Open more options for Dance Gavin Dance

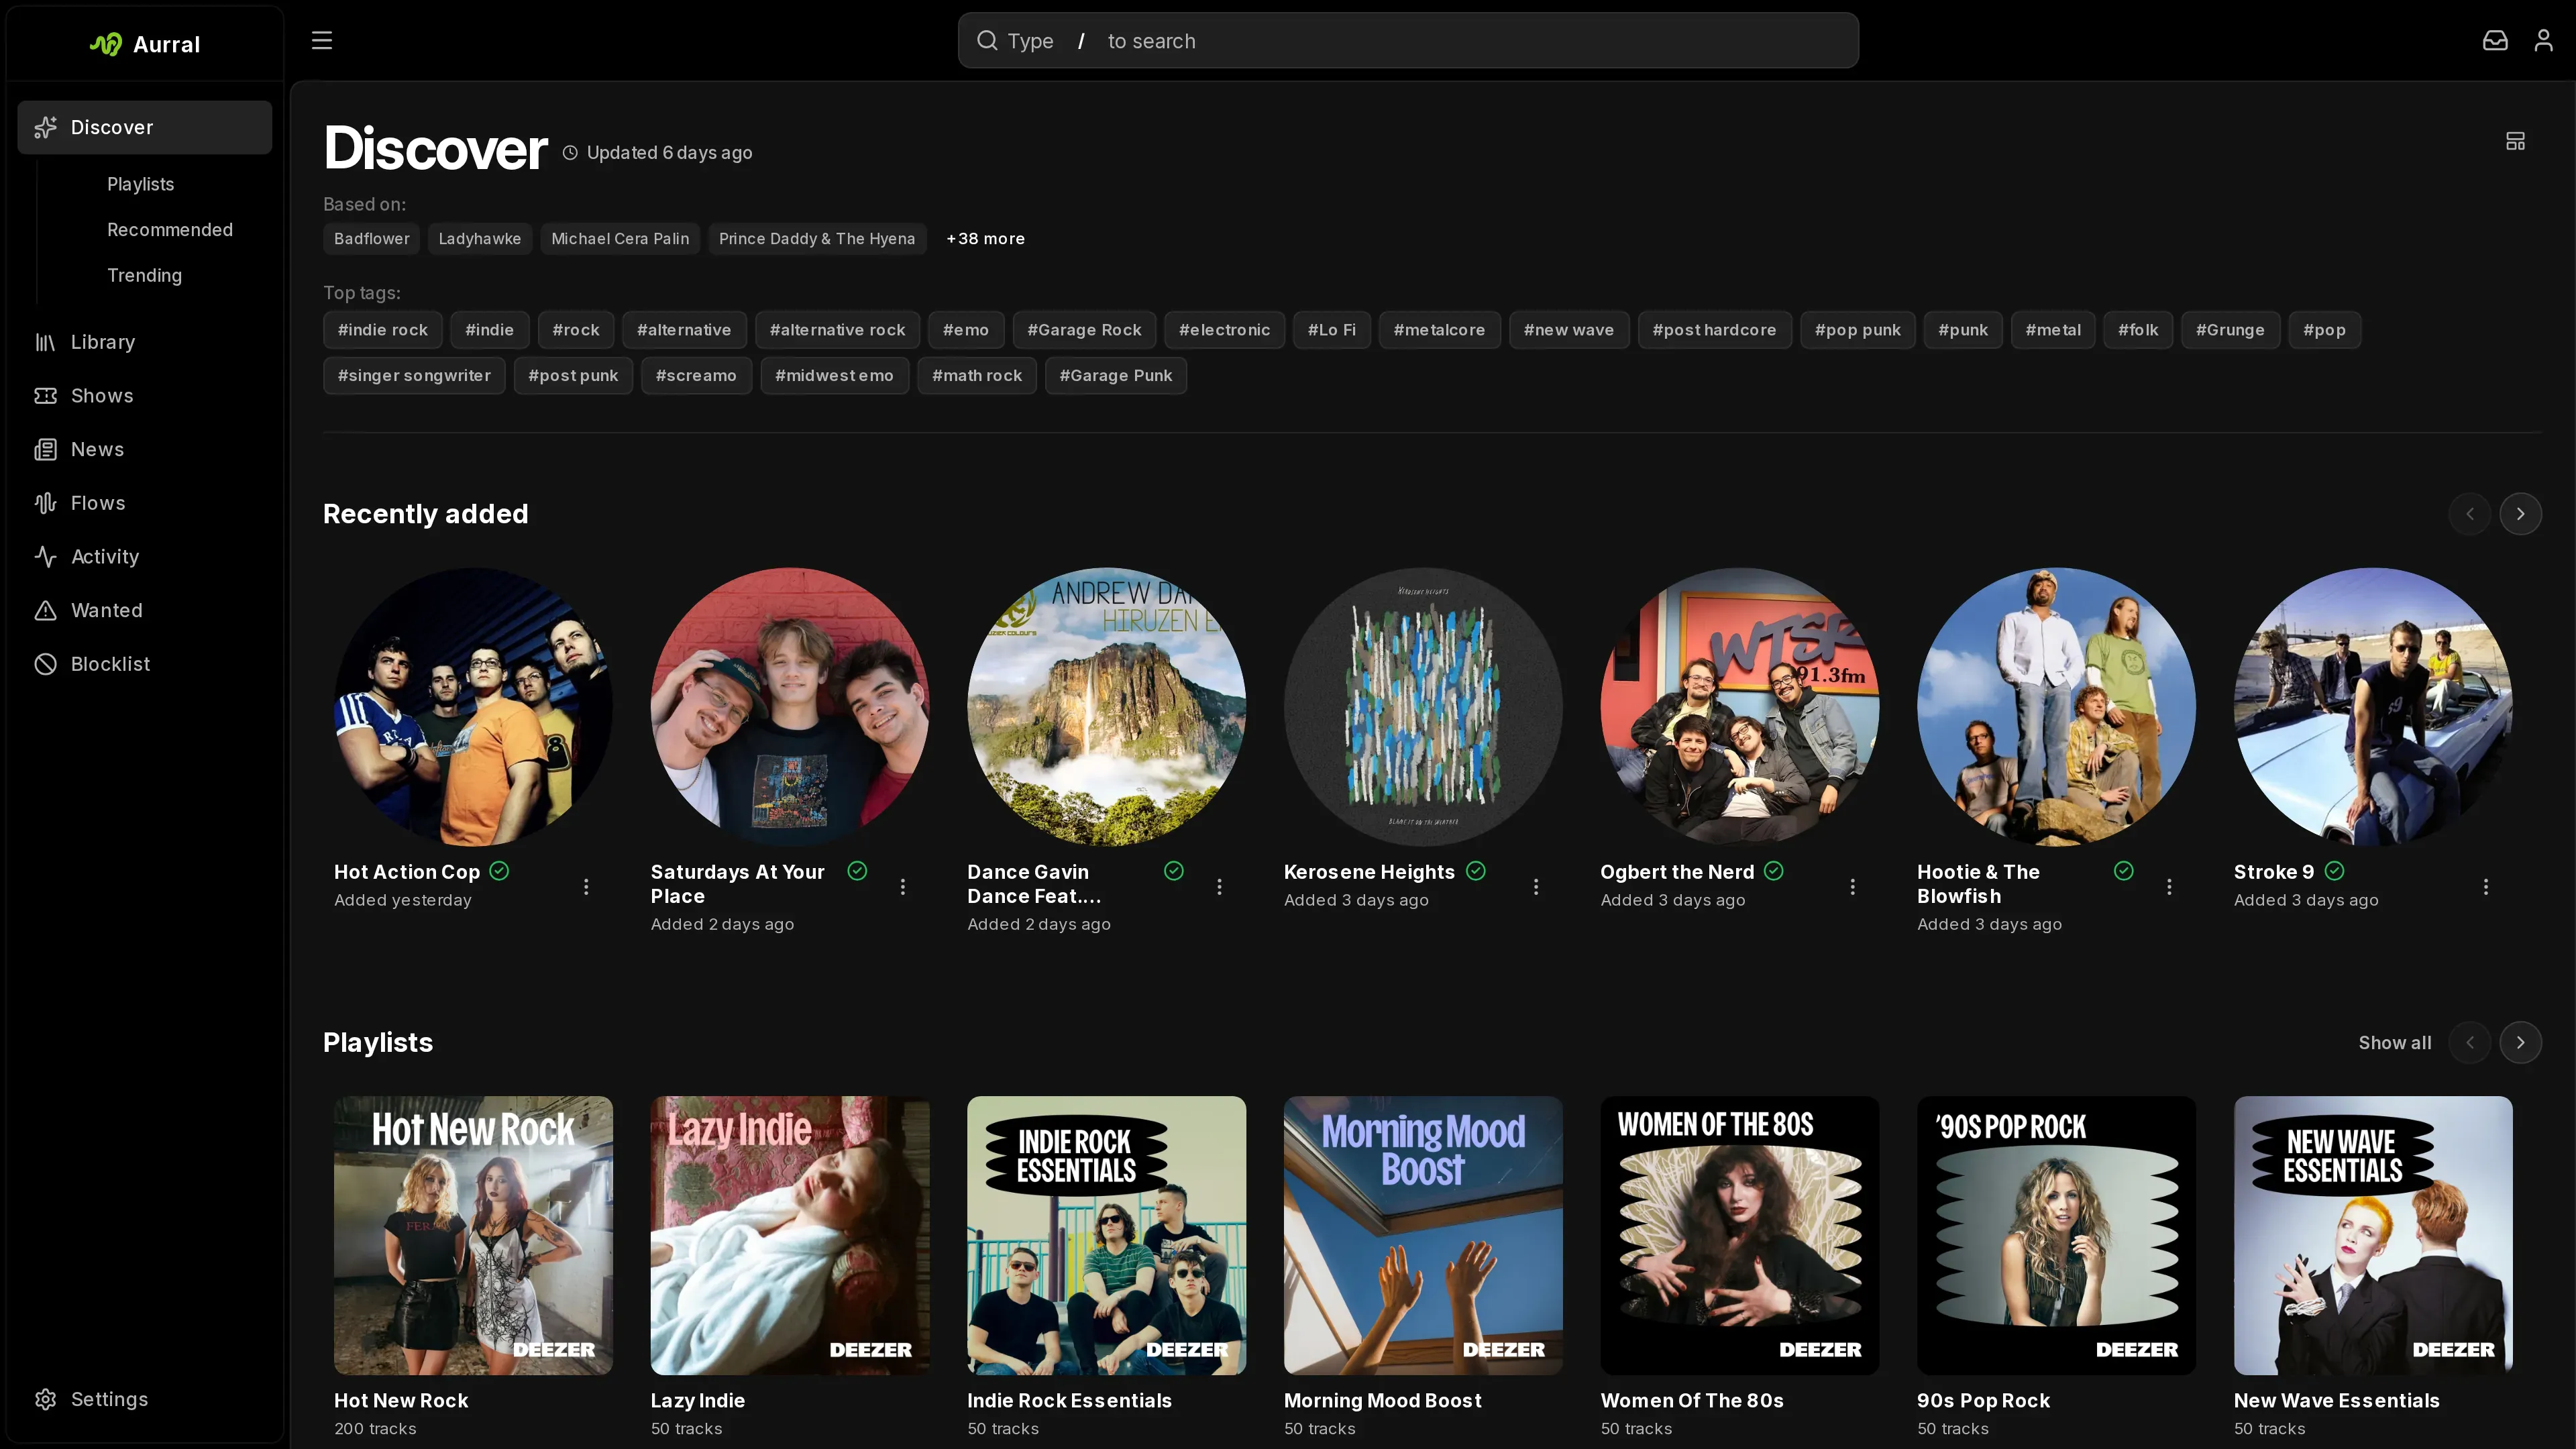[1219, 886]
